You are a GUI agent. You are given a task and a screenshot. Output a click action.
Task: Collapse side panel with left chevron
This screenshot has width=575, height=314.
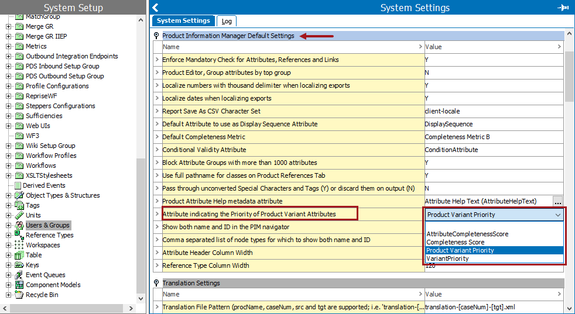click(155, 8)
